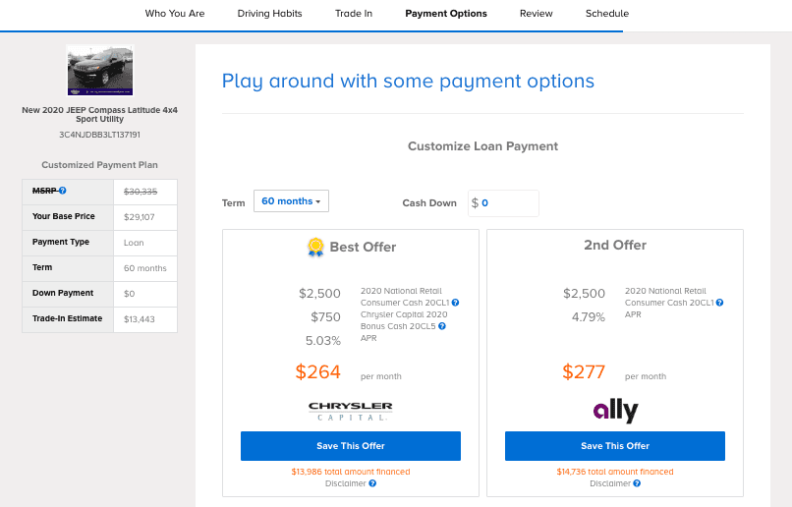Open the Best Offer Consumer Cash 20CL1 help icon
792x507 pixels.
click(455, 303)
